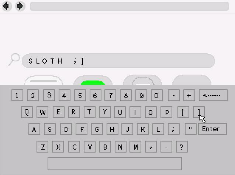Tap the Enter key on keyboard
This screenshot has width=235, height=175.
click(x=212, y=129)
